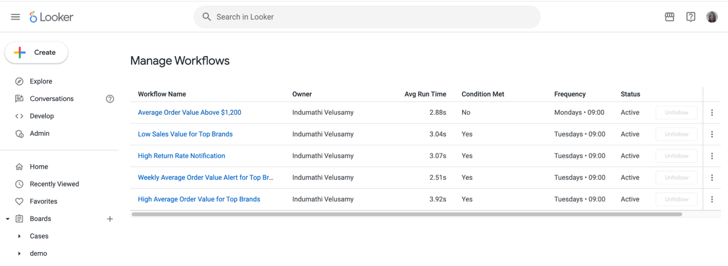The height and width of the screenshot is (266, 728).
Task: Expand the Cases board
Action: coord(19,236)
